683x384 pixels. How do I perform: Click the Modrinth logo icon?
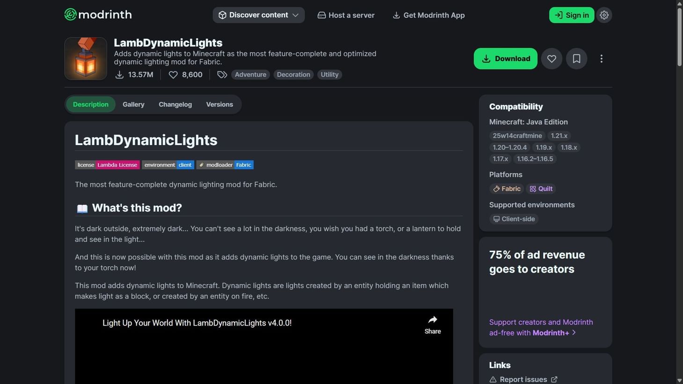click(x=71, y=14)
